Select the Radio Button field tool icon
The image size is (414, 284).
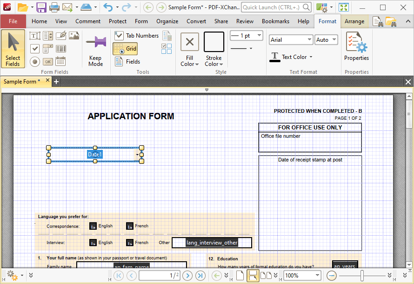coord(35,62)
